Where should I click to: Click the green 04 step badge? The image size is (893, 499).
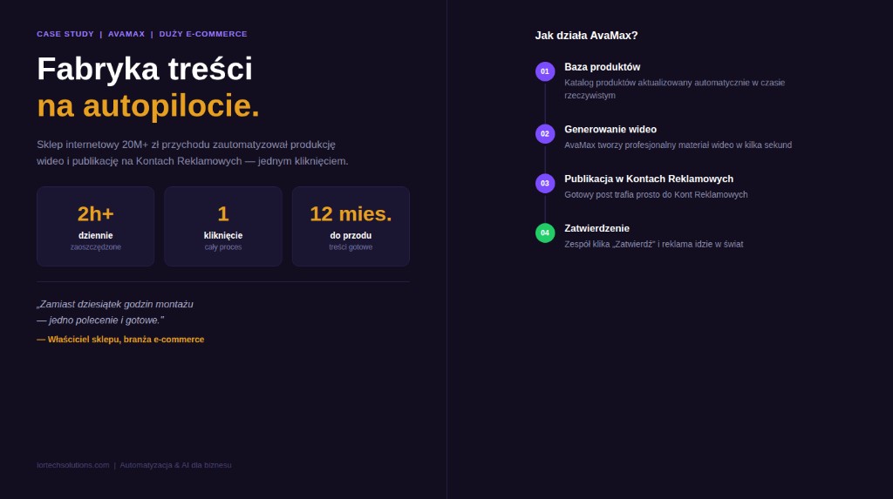[x=545, y=233]
